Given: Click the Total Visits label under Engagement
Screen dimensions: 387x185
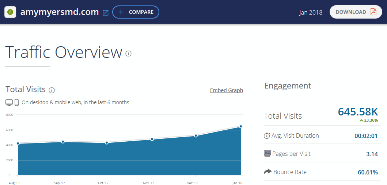Looking at the screenshot, I should pos(283,116).
